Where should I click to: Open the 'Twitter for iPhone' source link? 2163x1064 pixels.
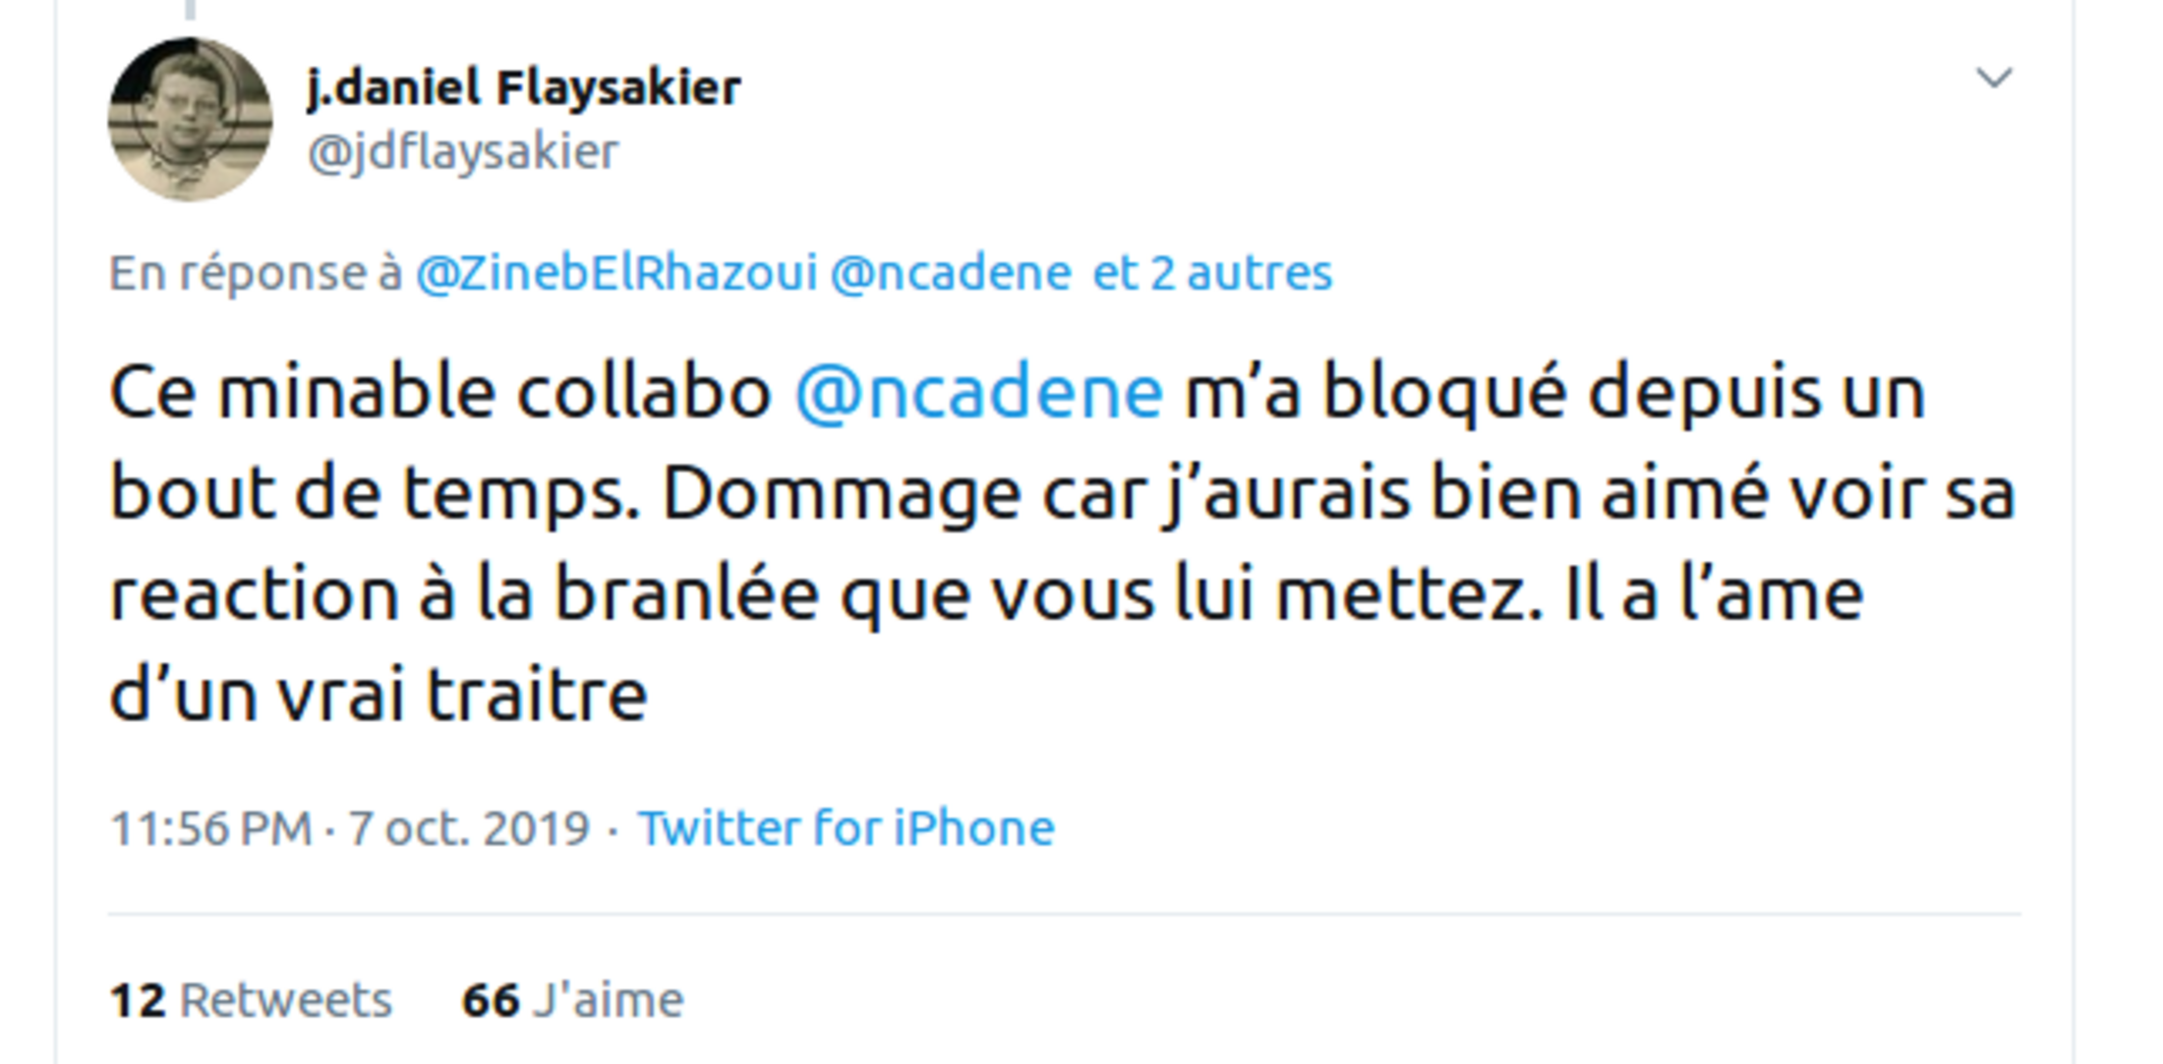[846, 828]
